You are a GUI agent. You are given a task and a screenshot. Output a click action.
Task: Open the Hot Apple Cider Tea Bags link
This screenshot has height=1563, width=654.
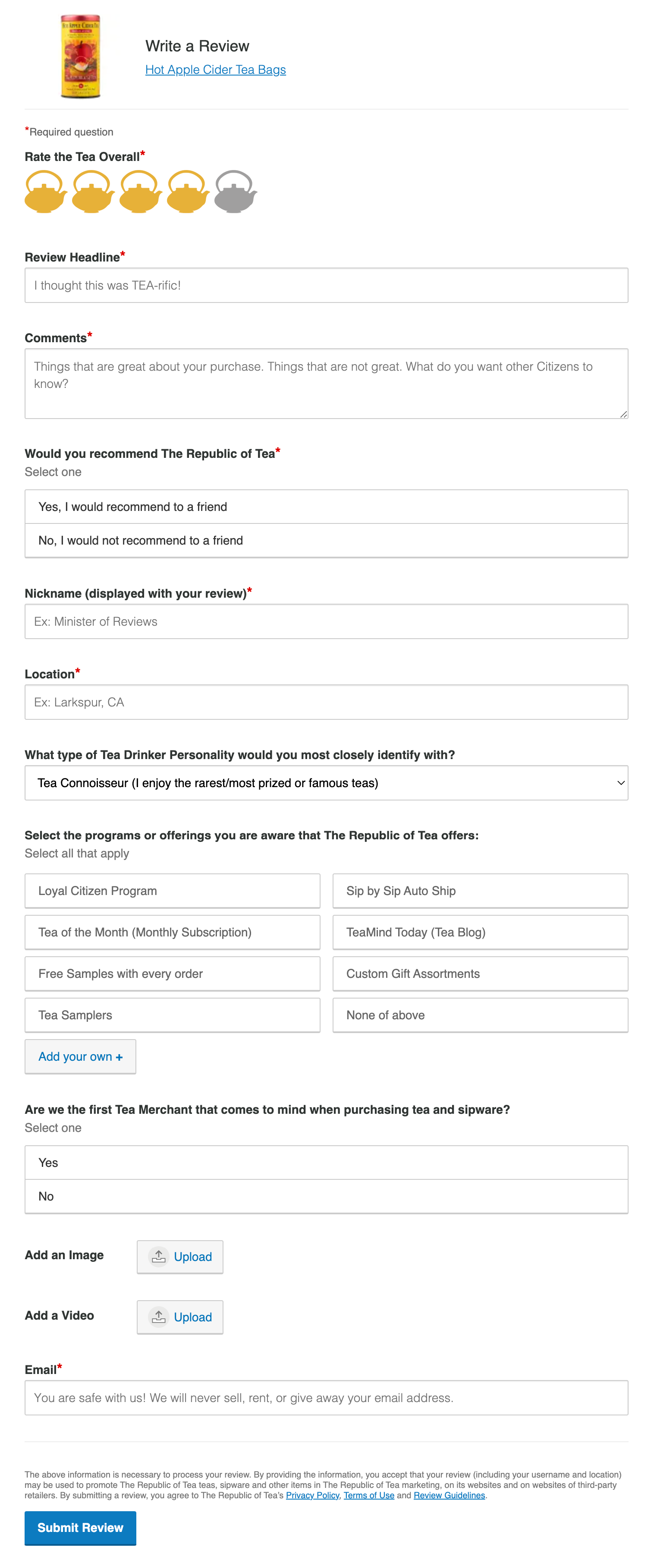[x=215, y=70]
